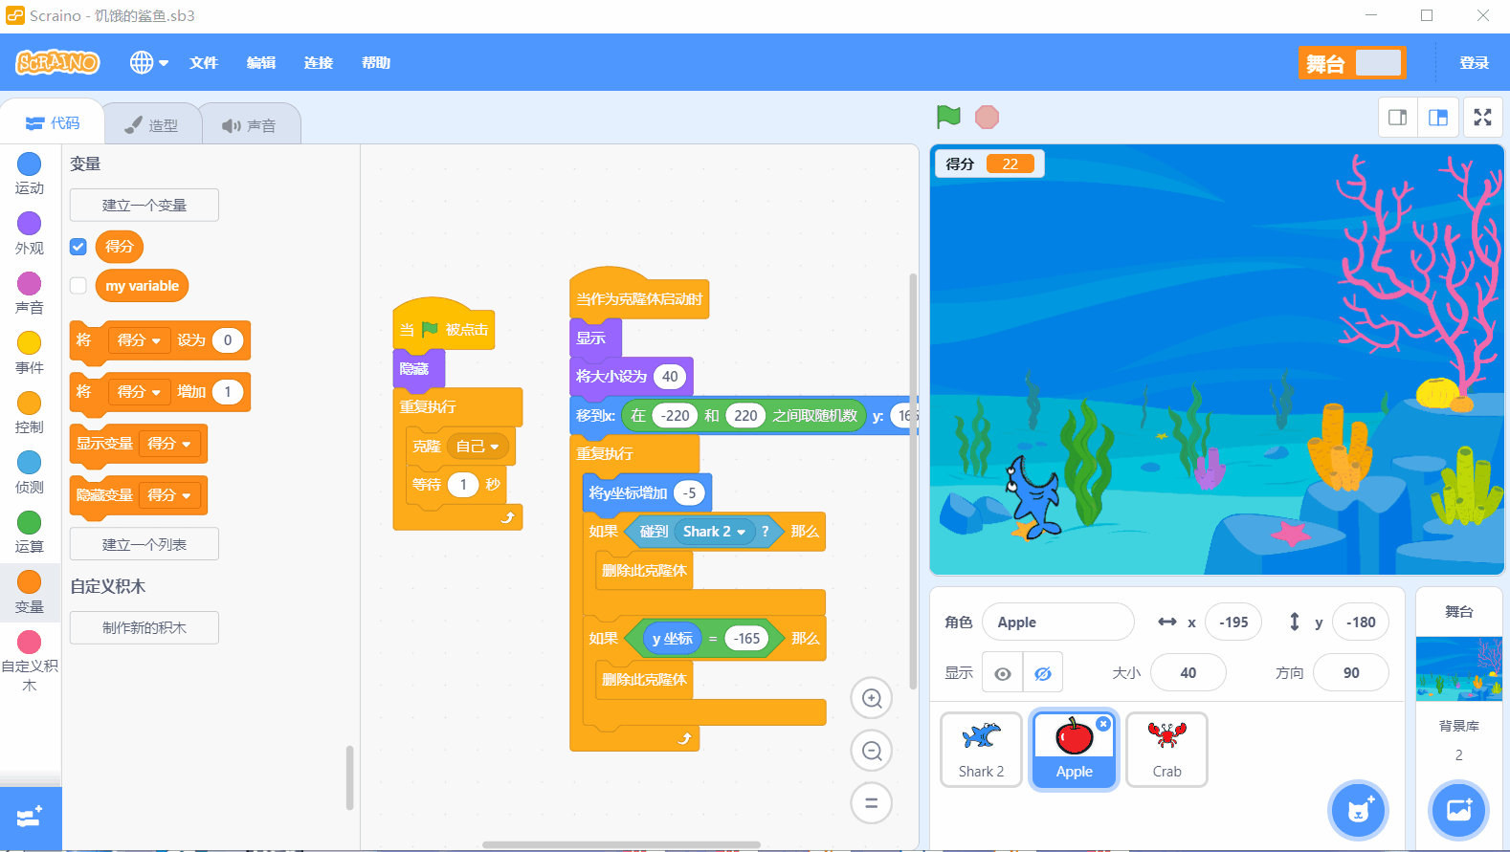This screenshot has height=852, width=1510.
Task: Zoom out of the code workspace
Action: (872, 751)
